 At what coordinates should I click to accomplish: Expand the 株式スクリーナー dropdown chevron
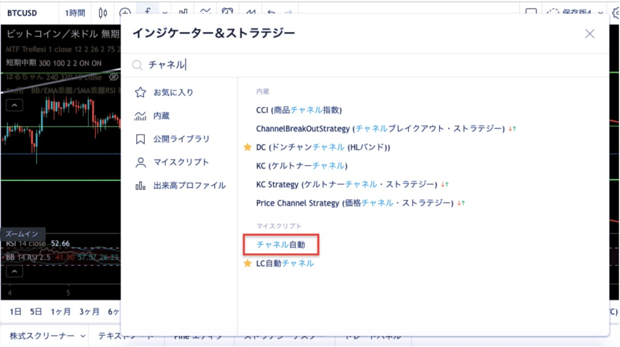pyautogui.click(x=82, y=336)
